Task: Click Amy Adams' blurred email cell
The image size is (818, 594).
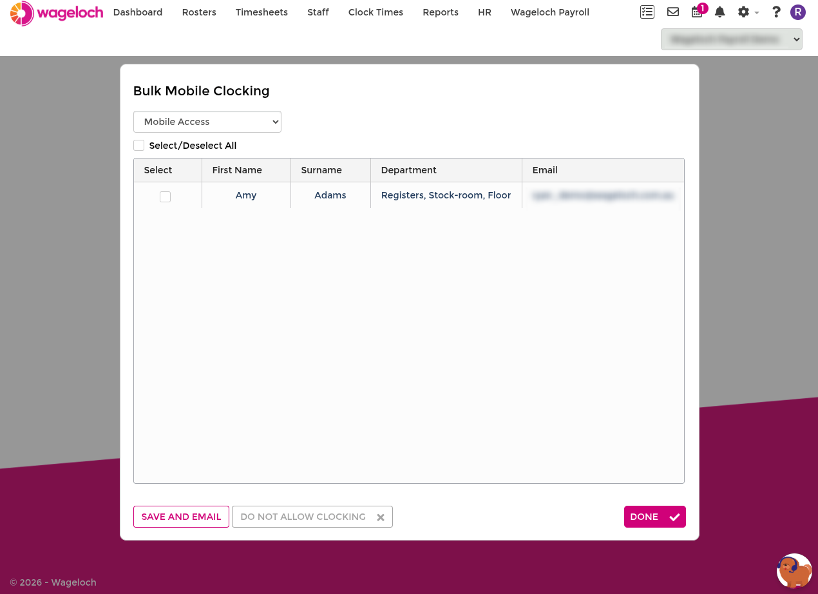Action: click(603, 195)
